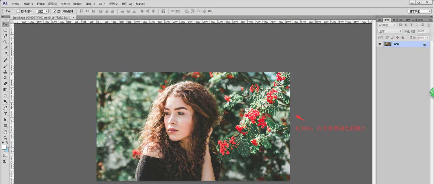Select the Eyedropper tool
The image size is (434, 184).
(5, 54)
